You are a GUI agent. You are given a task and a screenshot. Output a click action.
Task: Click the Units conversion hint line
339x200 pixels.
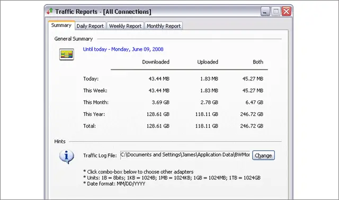point(172,178)
